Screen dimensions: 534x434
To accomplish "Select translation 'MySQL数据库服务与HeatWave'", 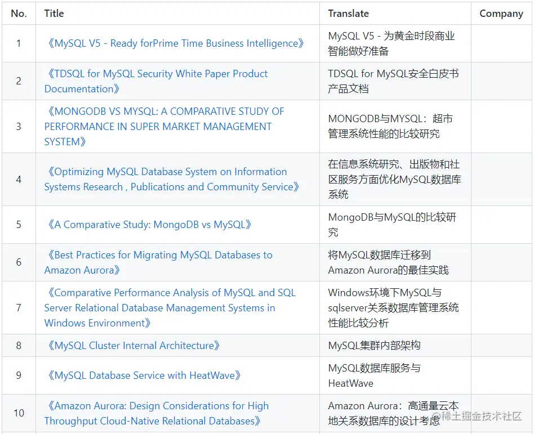I will 374,375.
